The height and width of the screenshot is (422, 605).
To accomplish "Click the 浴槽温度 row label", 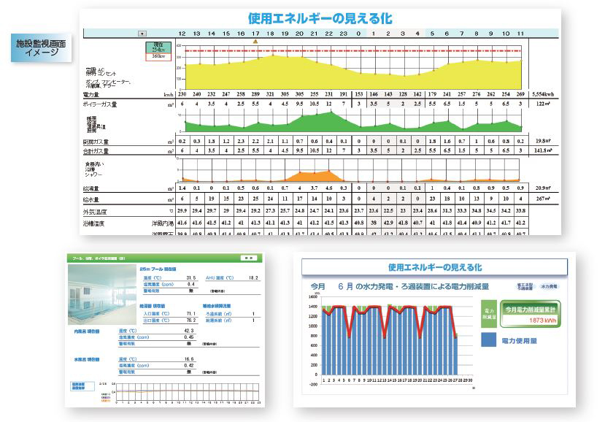I will coord(93,223).
